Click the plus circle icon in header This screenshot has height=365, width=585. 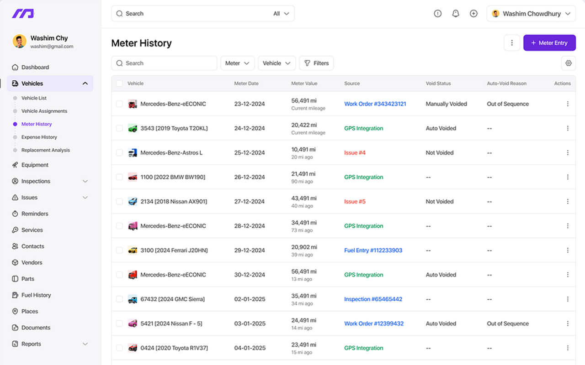473,14
